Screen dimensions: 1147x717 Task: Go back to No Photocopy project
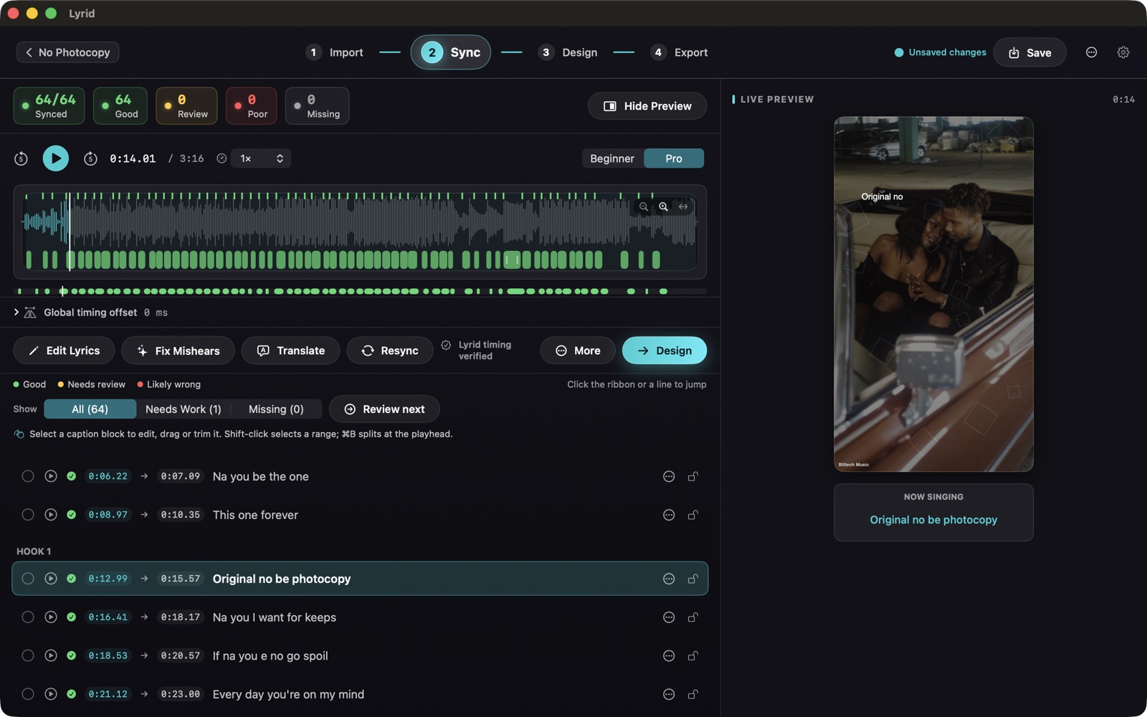tap(68, 52)
